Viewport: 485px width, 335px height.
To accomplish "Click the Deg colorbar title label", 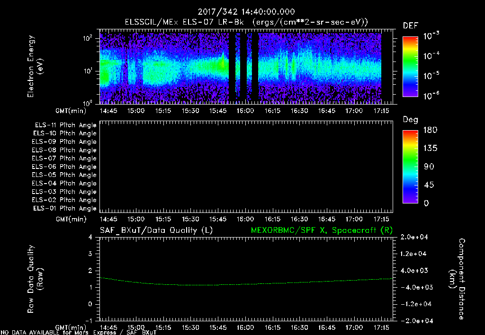I will click(411, 120).
